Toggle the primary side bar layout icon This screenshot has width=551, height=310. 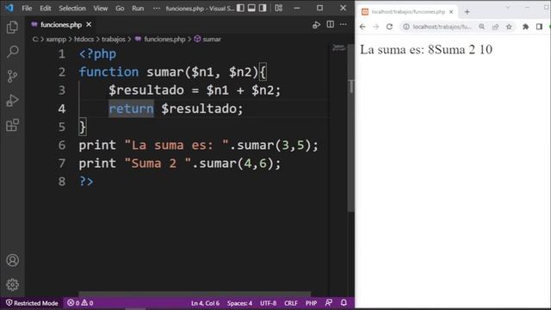[240, 8]
